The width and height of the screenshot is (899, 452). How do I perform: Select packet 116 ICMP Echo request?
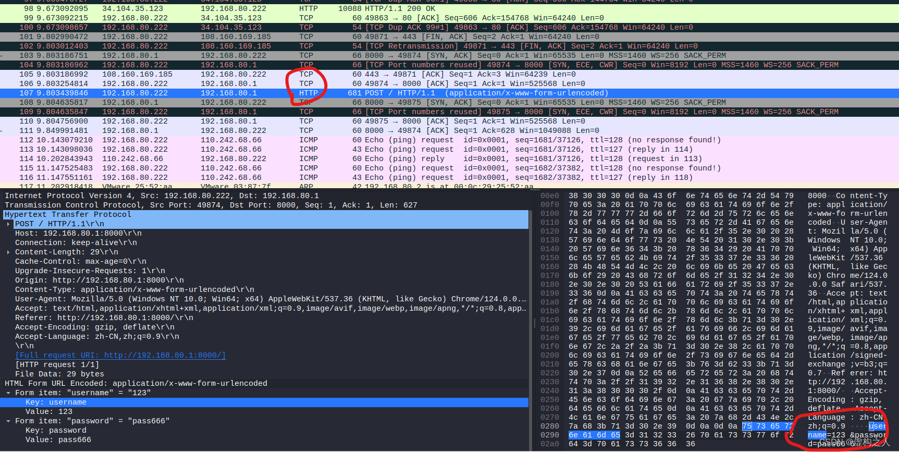(x=449, y=177)
